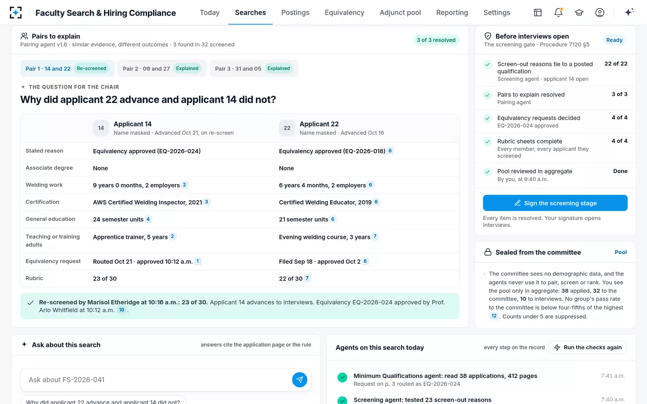
Task: Open notifications bell icon
Action: [558, 13]
